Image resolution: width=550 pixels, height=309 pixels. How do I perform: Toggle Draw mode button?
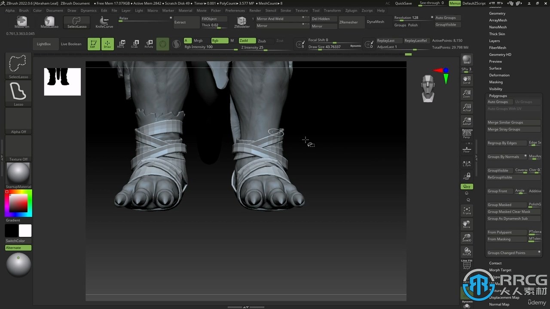(x=107, y=44)
